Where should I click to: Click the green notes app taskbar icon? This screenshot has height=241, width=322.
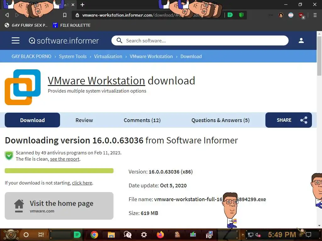coord(77,235)
